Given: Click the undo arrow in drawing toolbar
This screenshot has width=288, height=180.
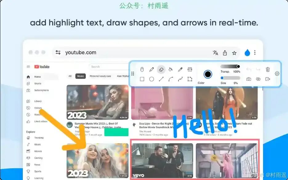Looking at the screenshot, I should point(249,69).
